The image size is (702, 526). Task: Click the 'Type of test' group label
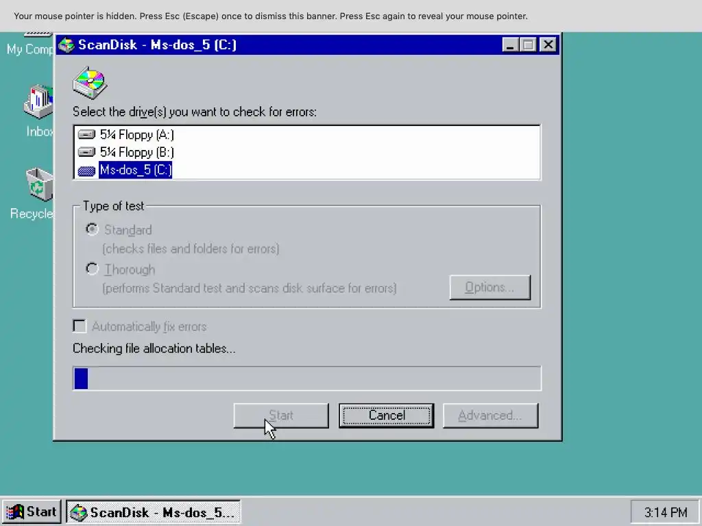pyautogui.click(x=113, y=205)
